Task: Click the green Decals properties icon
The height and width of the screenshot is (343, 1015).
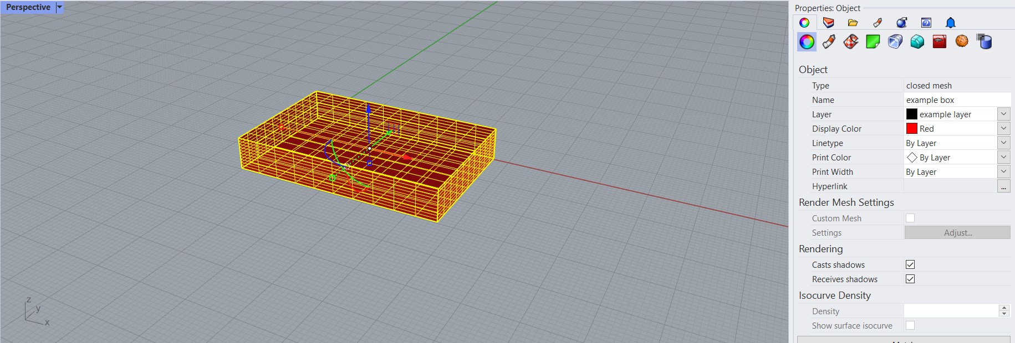Action: point(873,42)
